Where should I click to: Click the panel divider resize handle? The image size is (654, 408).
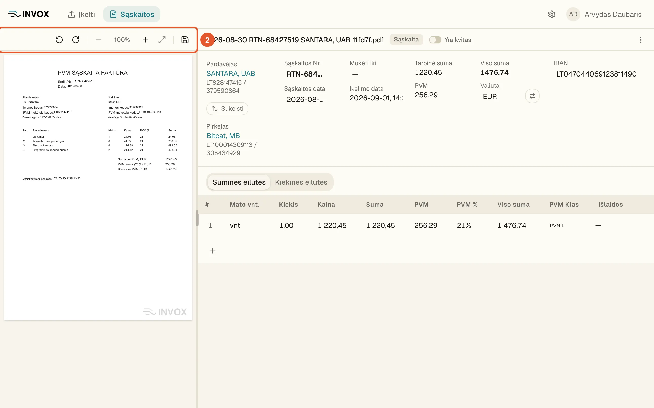tap(197, 218)
